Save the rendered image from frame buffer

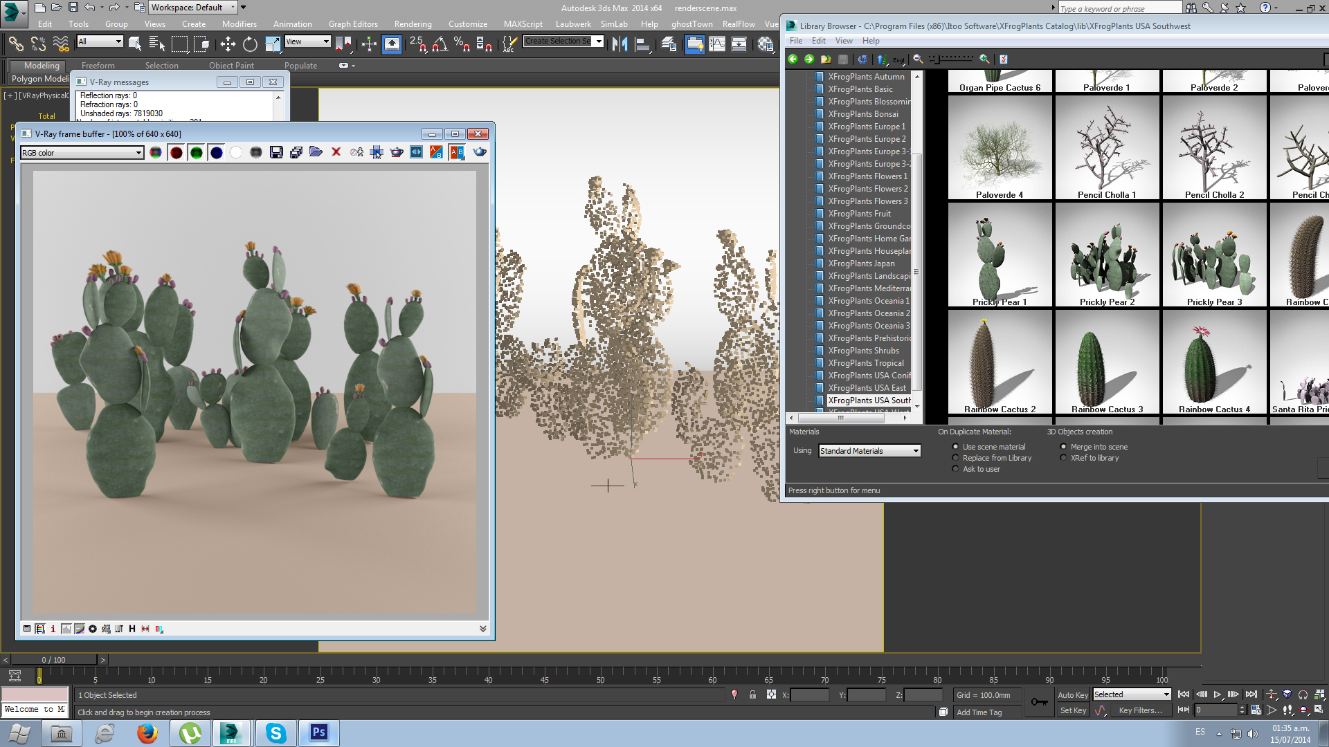point(276,153)
